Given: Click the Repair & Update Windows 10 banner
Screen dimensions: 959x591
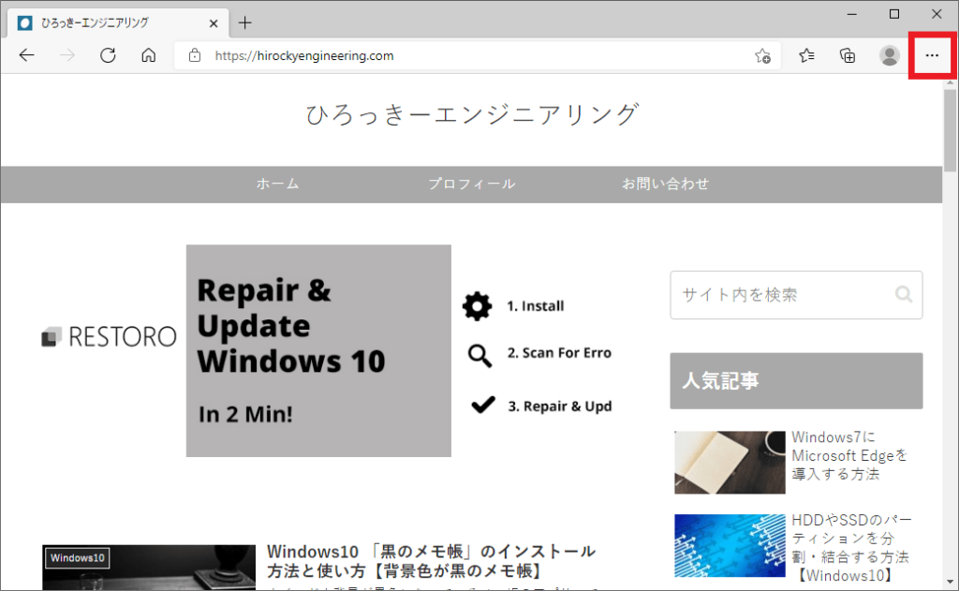Looking at the screenshot, I should click(x=318, y=350).
